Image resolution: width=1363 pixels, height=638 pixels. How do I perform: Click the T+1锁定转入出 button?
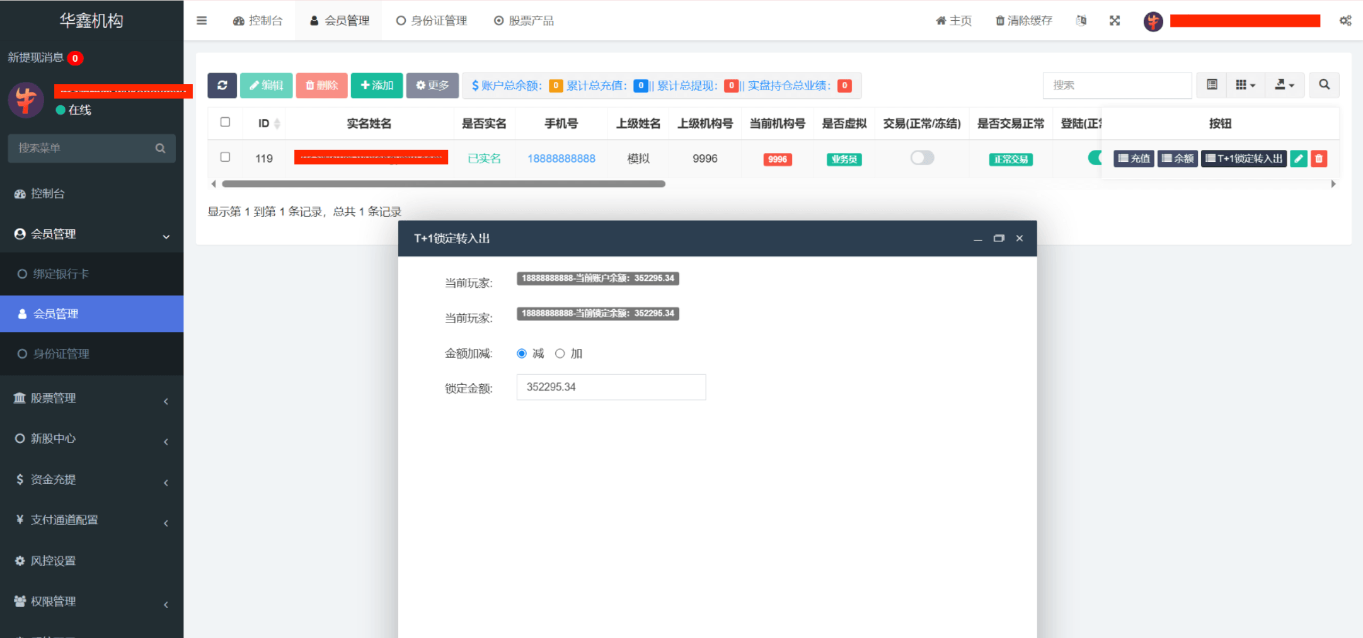(x=1244, y=158)
